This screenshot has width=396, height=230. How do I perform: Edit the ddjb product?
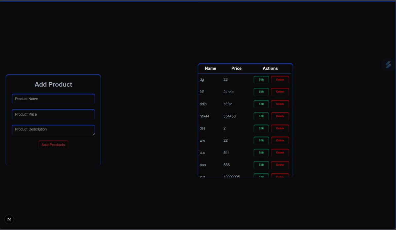pyautogui.click(x=261, y=104)
